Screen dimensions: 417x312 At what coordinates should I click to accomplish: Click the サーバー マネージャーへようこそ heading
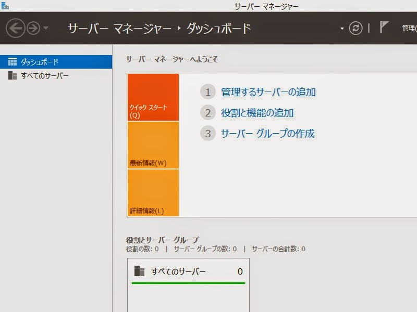(172, 59)
